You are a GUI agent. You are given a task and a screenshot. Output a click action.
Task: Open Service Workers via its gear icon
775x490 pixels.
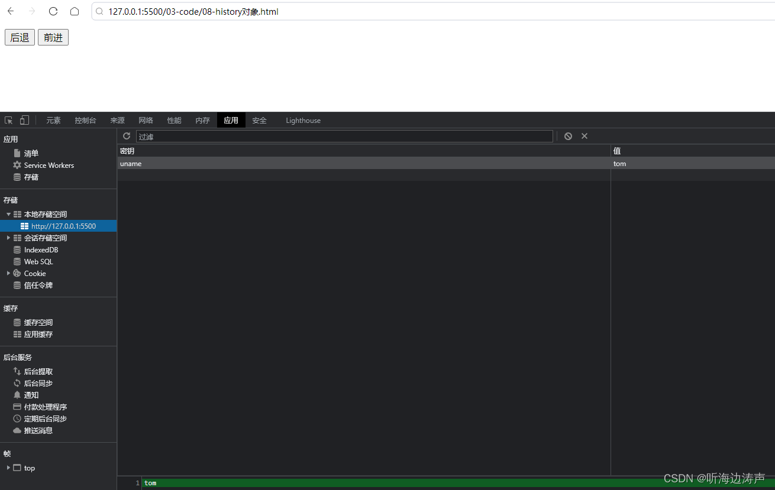[x=17, y=165]
